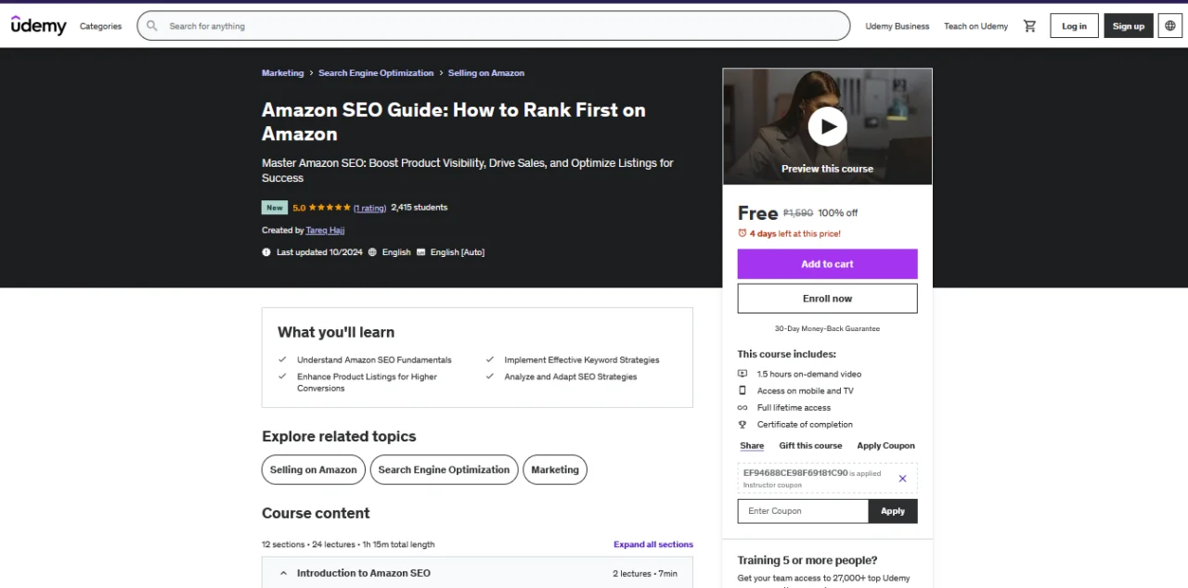
Task: Click the mobile access icon
Action: [742, 390]
